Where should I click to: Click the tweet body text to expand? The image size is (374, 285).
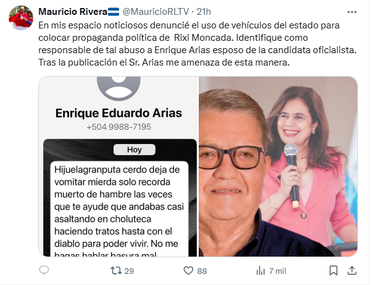click(197, 44)
